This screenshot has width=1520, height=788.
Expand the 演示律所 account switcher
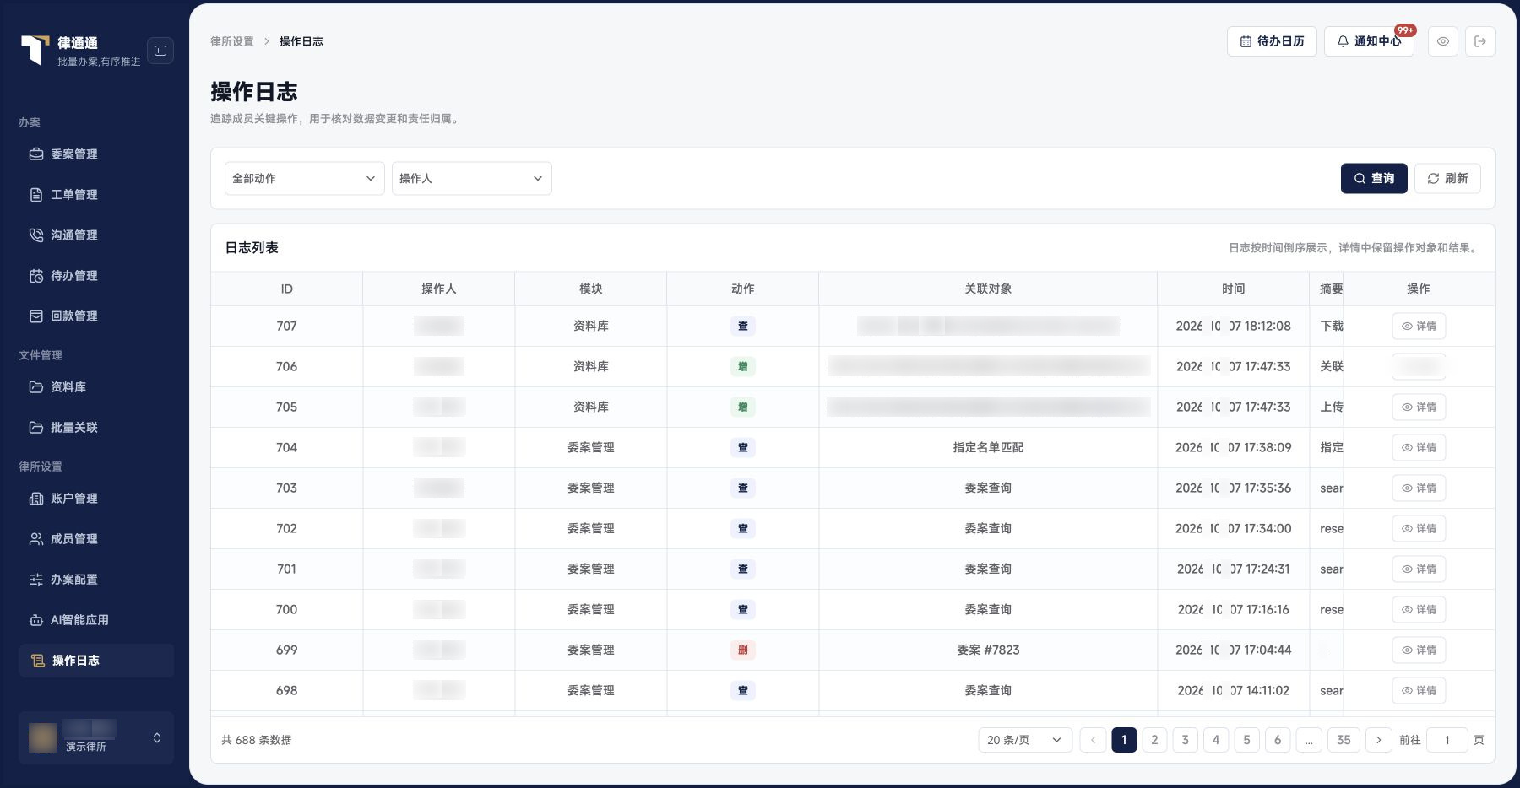coord(96,738)
